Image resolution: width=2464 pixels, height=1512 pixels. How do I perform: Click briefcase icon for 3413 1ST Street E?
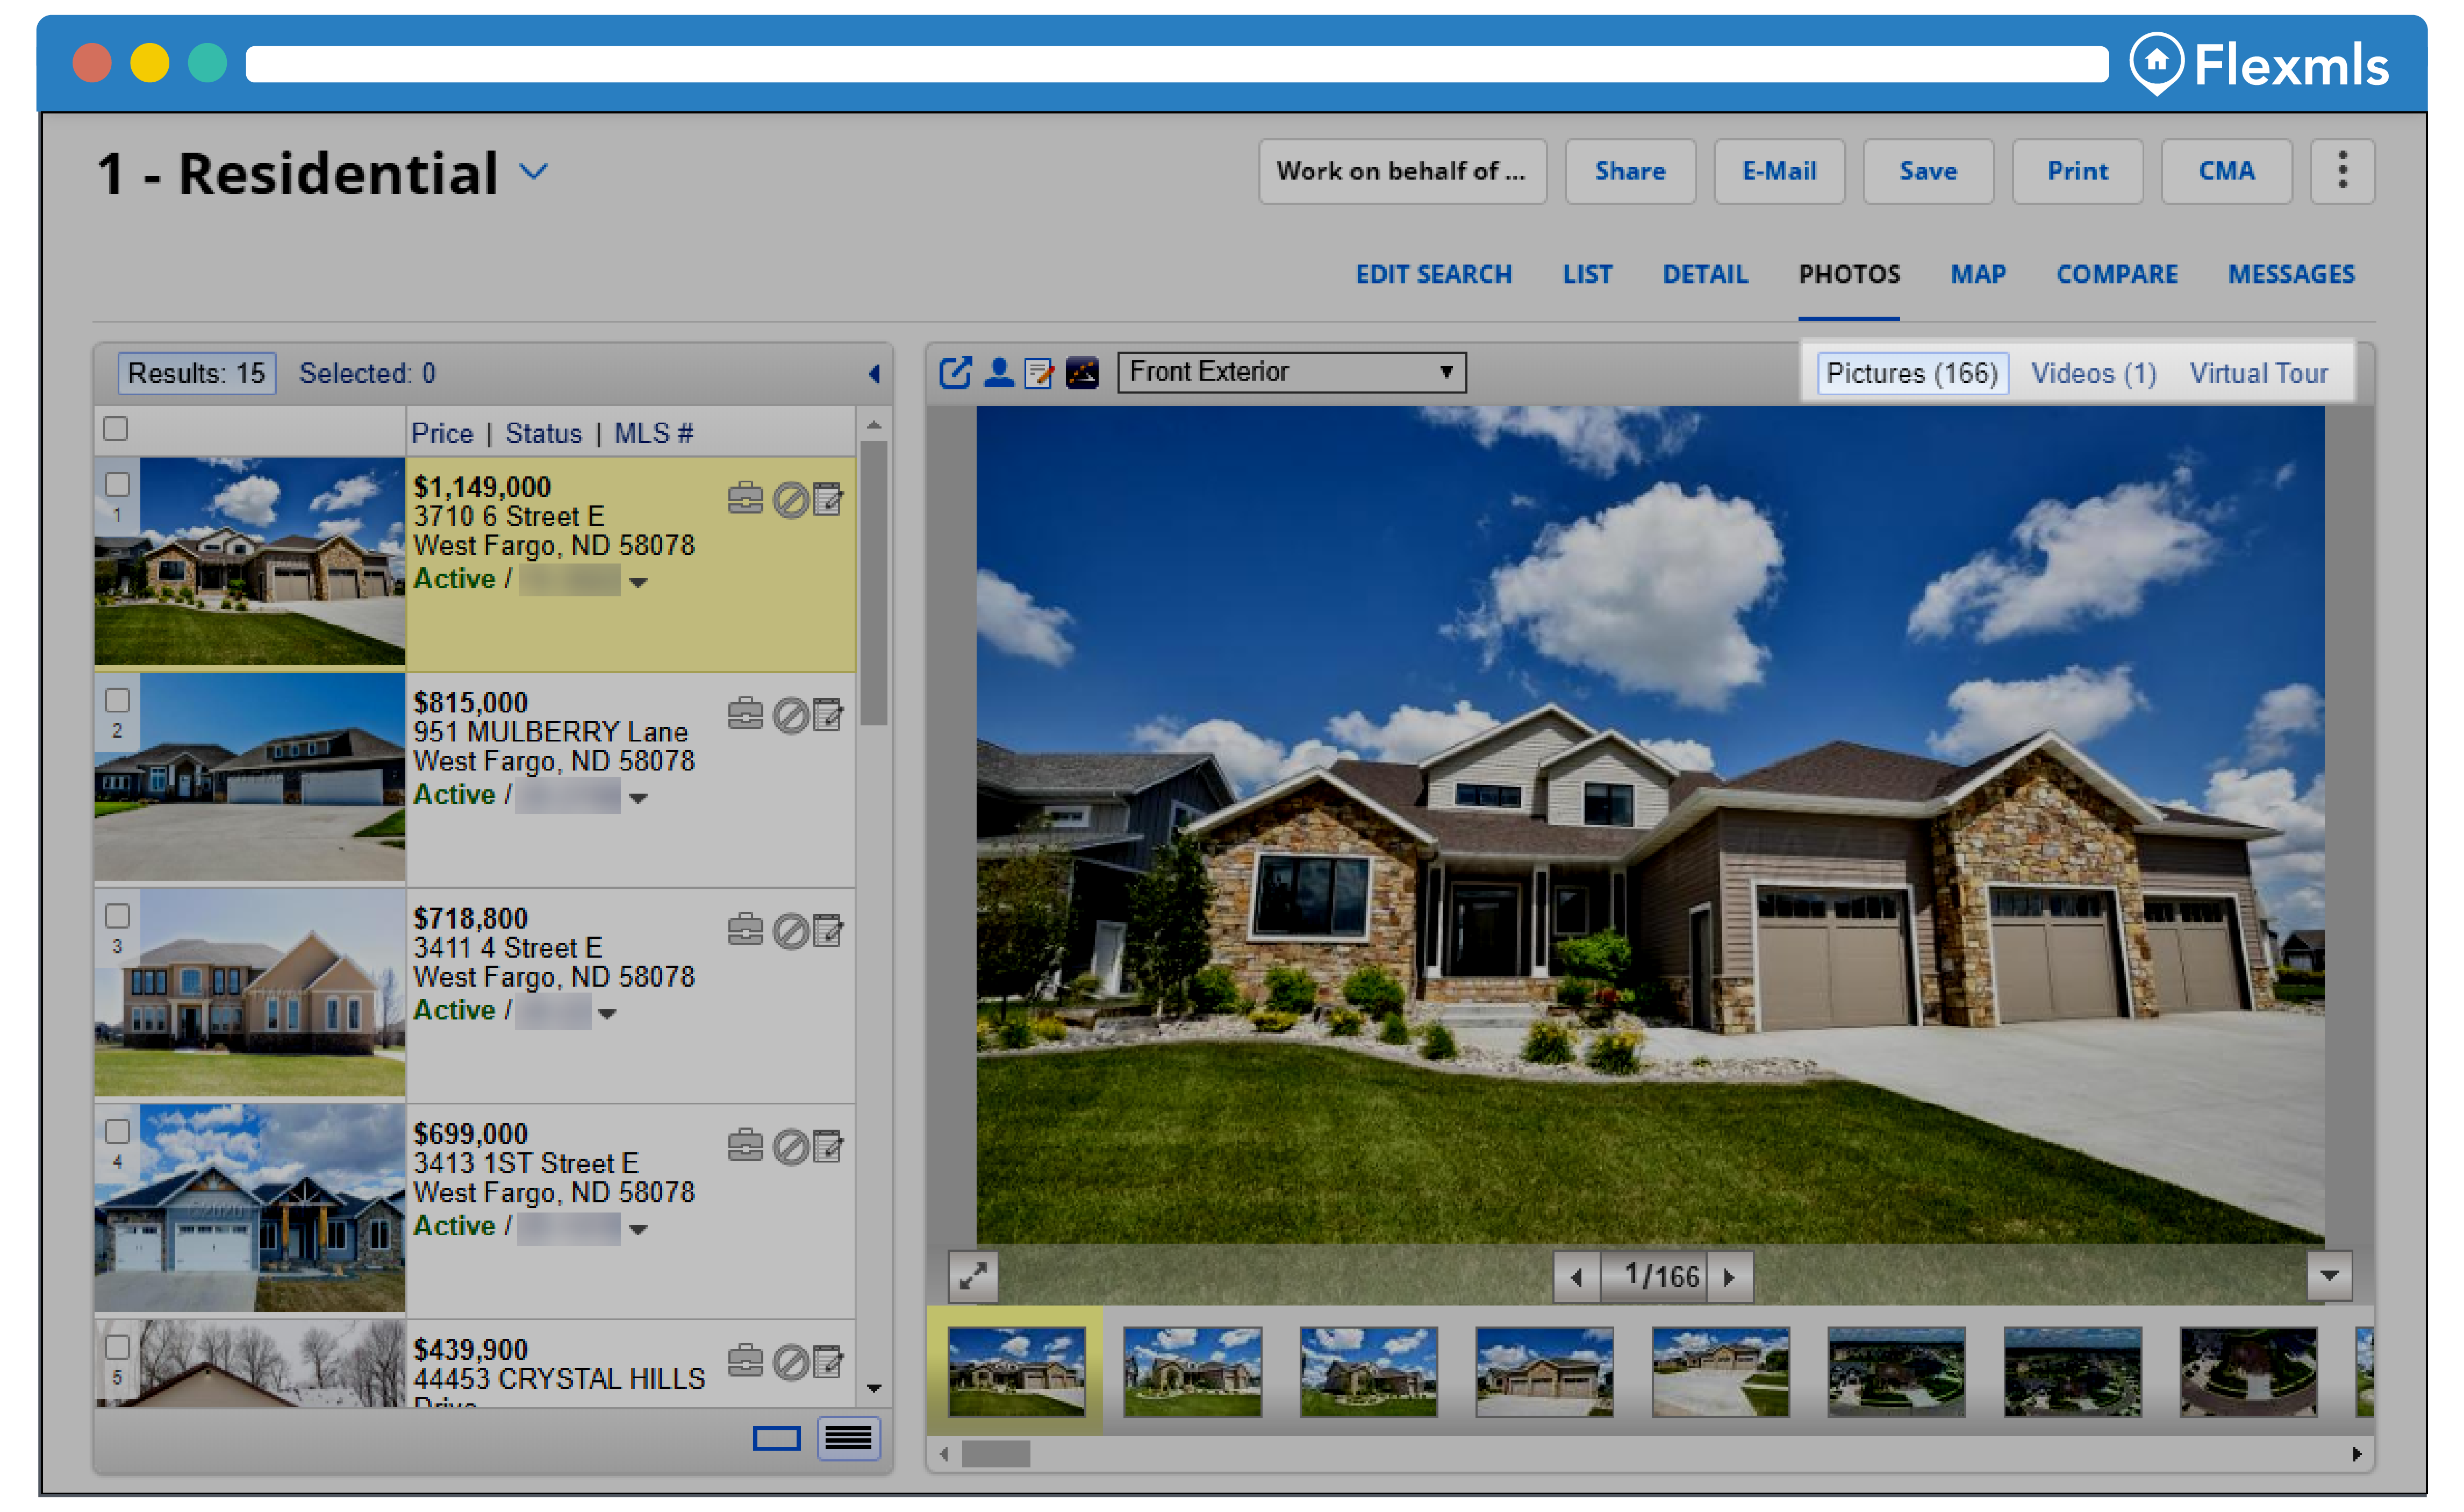point(745,1145)
